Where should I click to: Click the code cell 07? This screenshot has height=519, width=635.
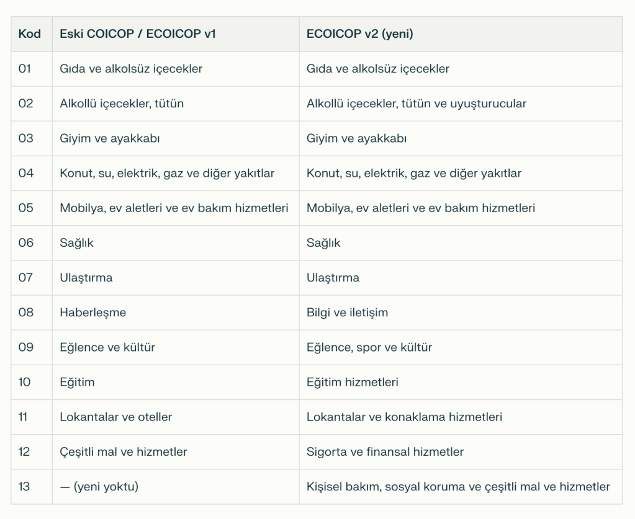click(x=25, y=277)
